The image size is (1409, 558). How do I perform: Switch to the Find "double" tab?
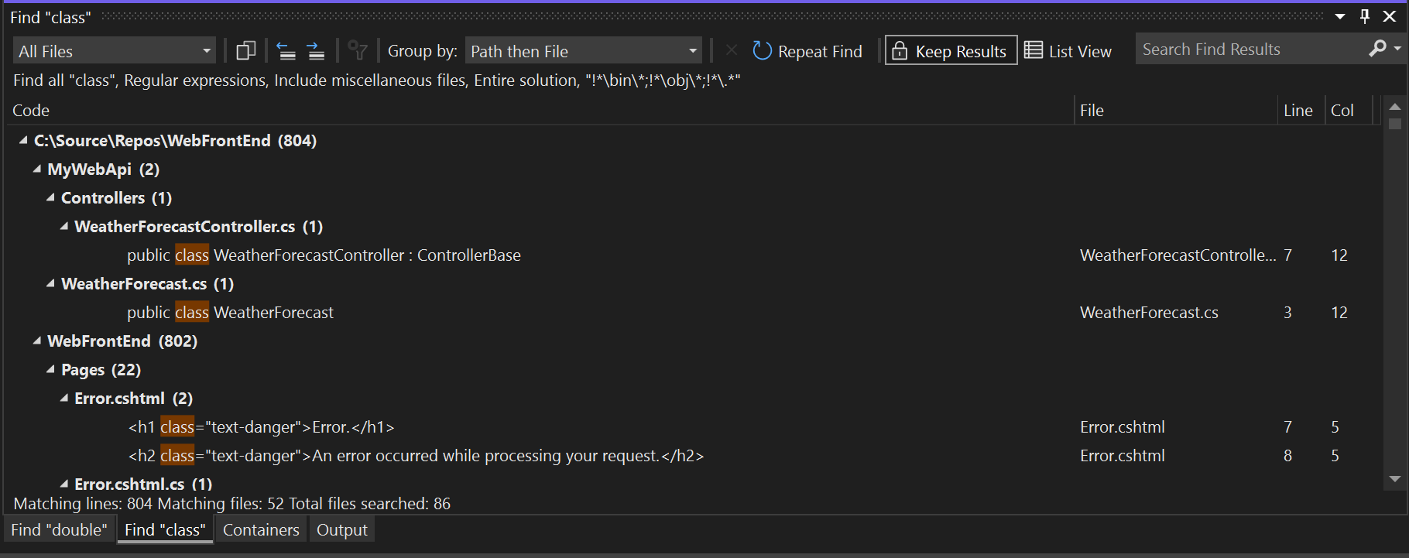tap(59, 530)
